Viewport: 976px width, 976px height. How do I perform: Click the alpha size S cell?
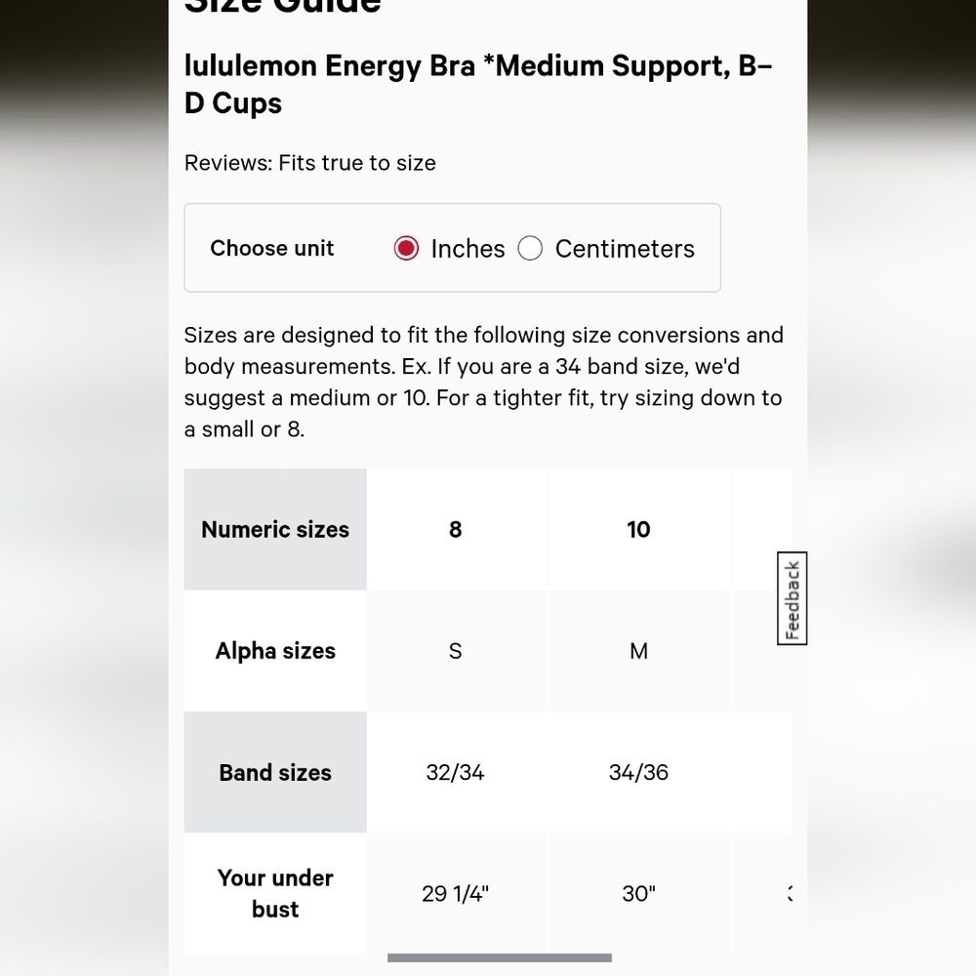pos(456,651)
